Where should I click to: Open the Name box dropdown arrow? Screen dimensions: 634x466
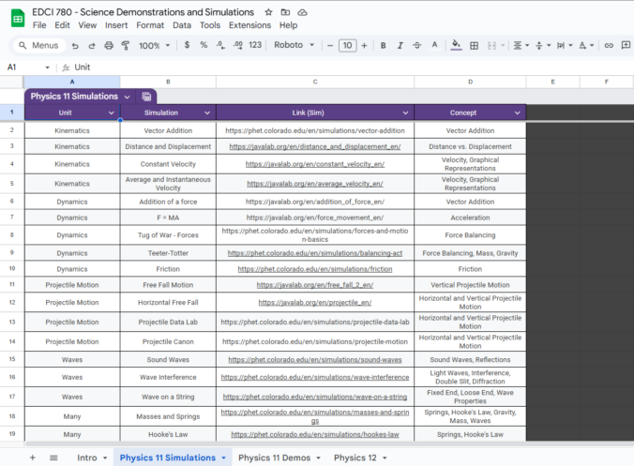click(x=47, y=68)
